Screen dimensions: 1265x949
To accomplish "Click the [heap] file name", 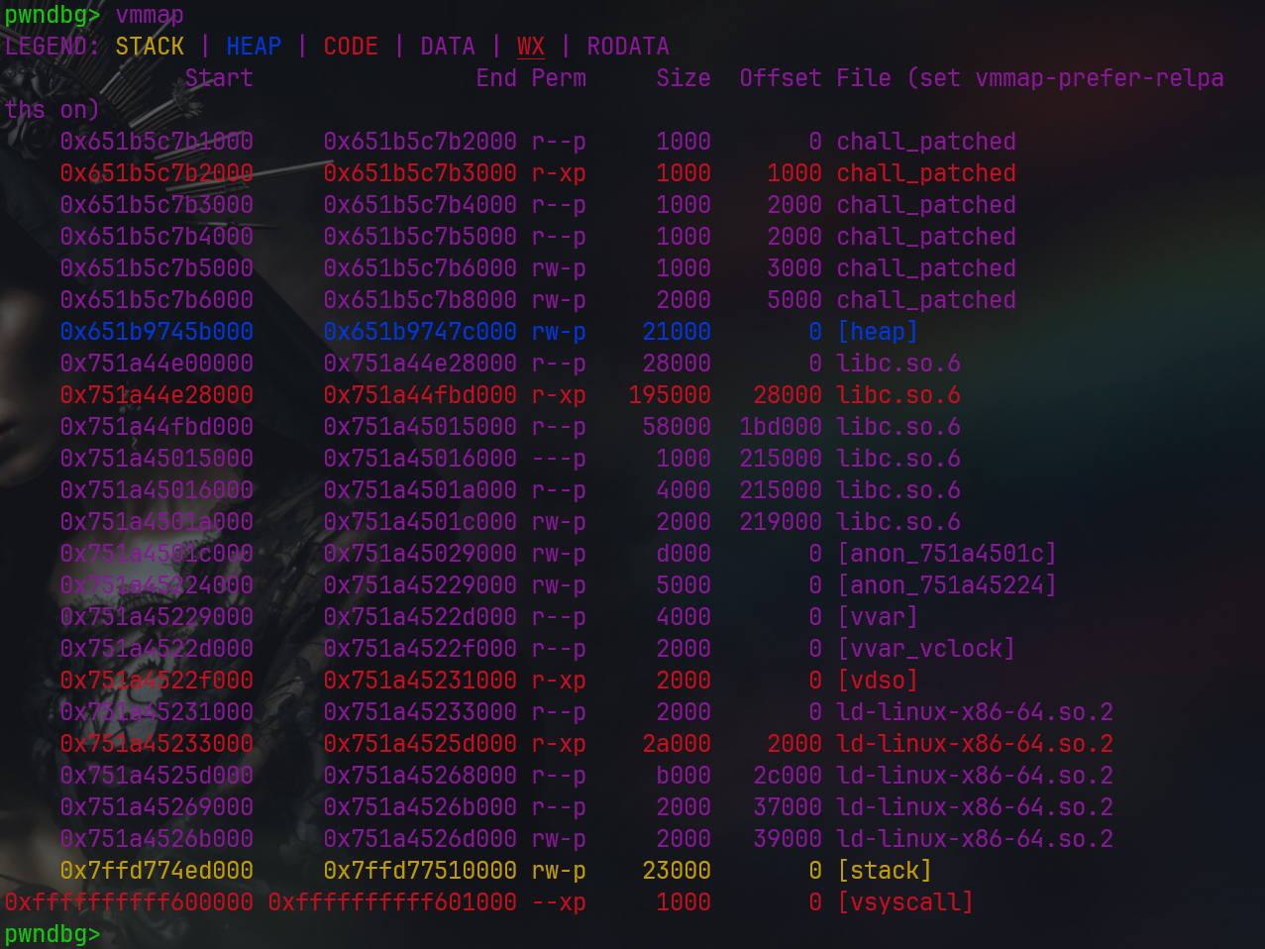I will [x=877, y=332].
